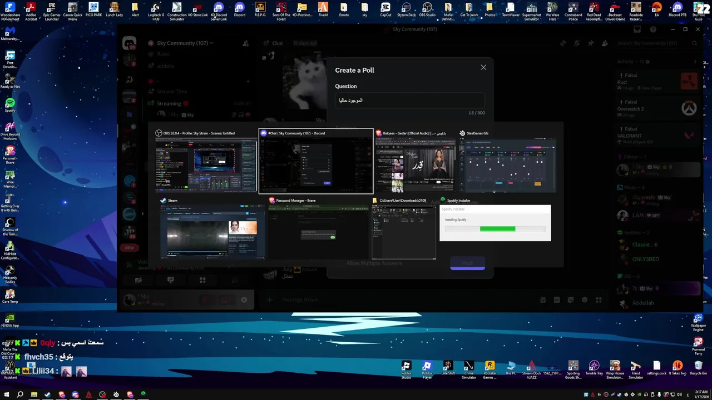Screen dimensions: 712x400
Task: Open Wondershare PDFelement desktop shortcut
Action: point(10,11)
